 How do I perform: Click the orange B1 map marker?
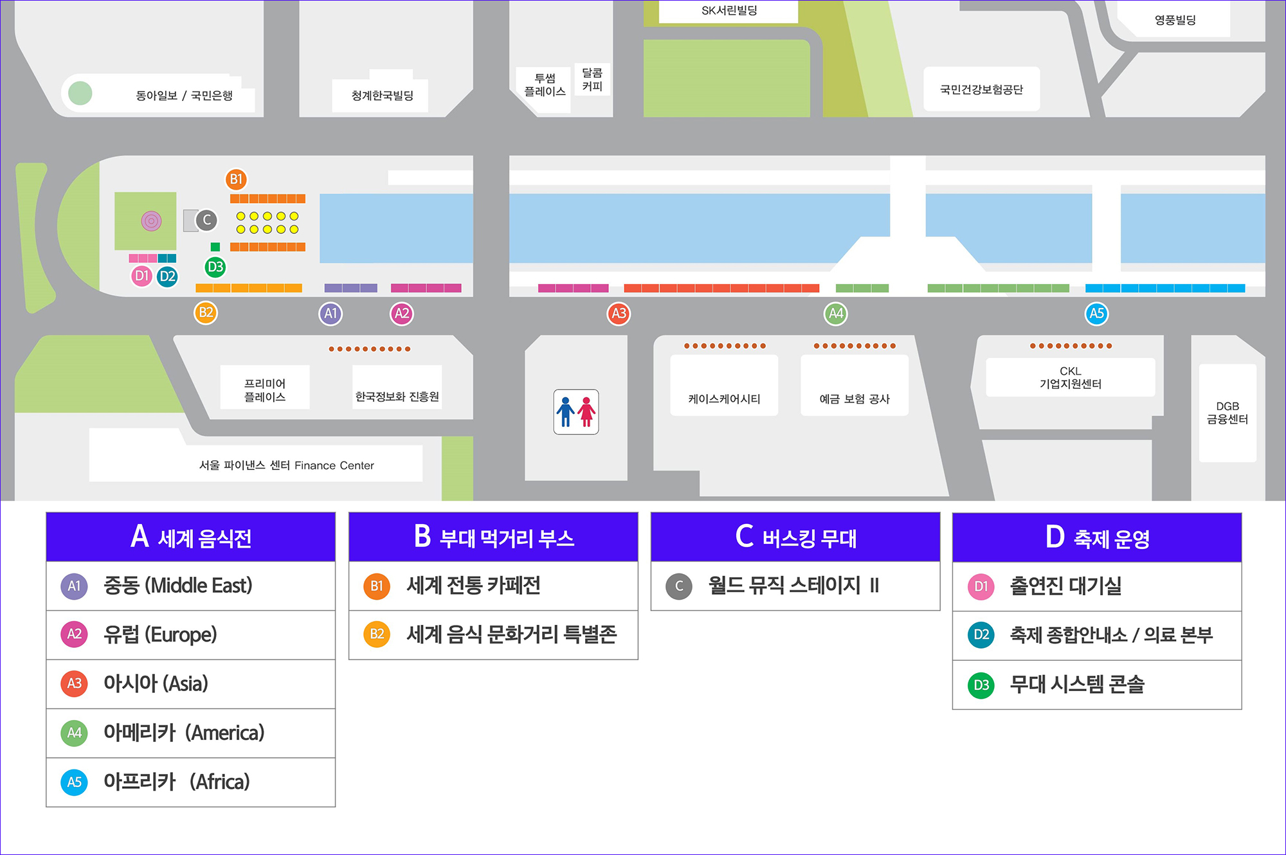pyautogui.click(x=236, y=179)
